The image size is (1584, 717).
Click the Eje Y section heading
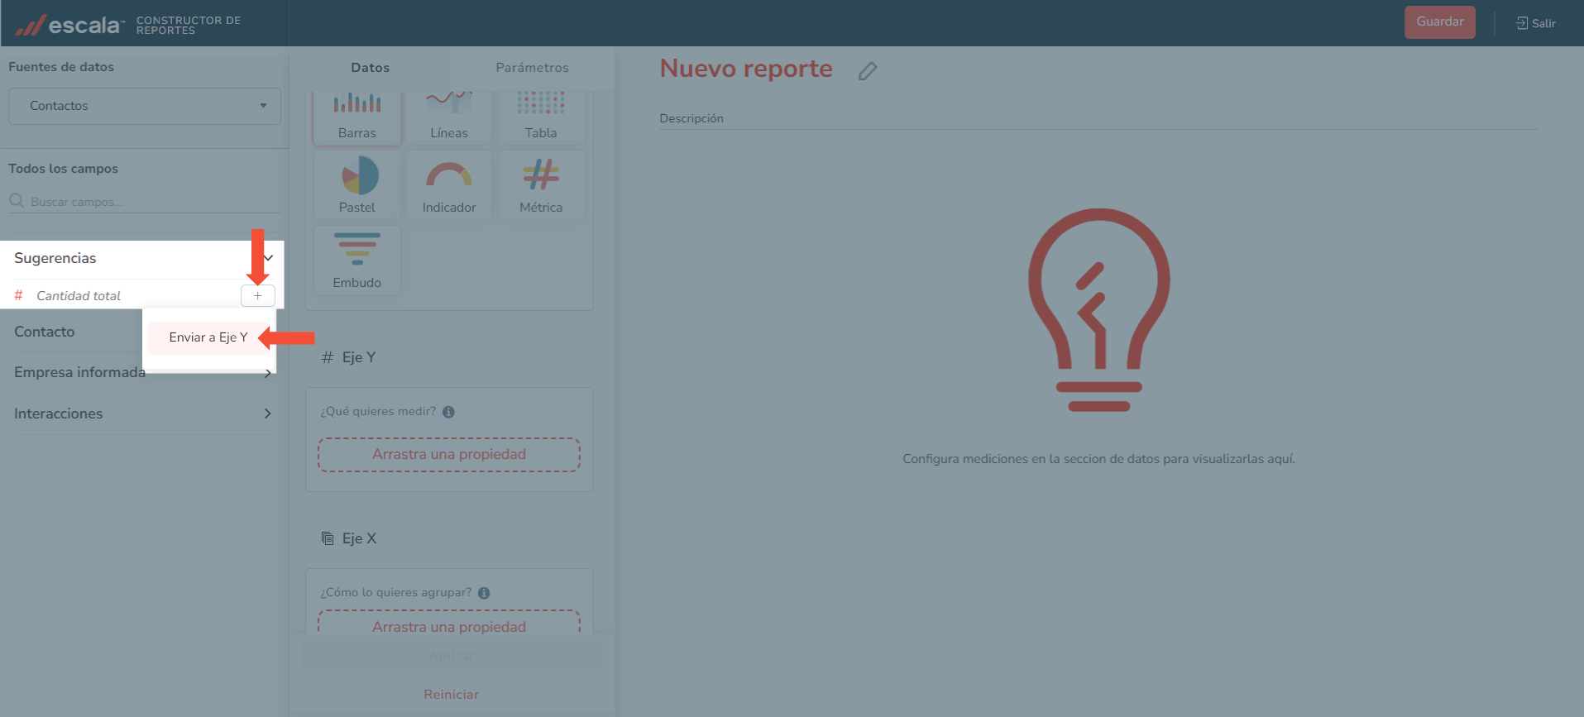coord(348,357)
